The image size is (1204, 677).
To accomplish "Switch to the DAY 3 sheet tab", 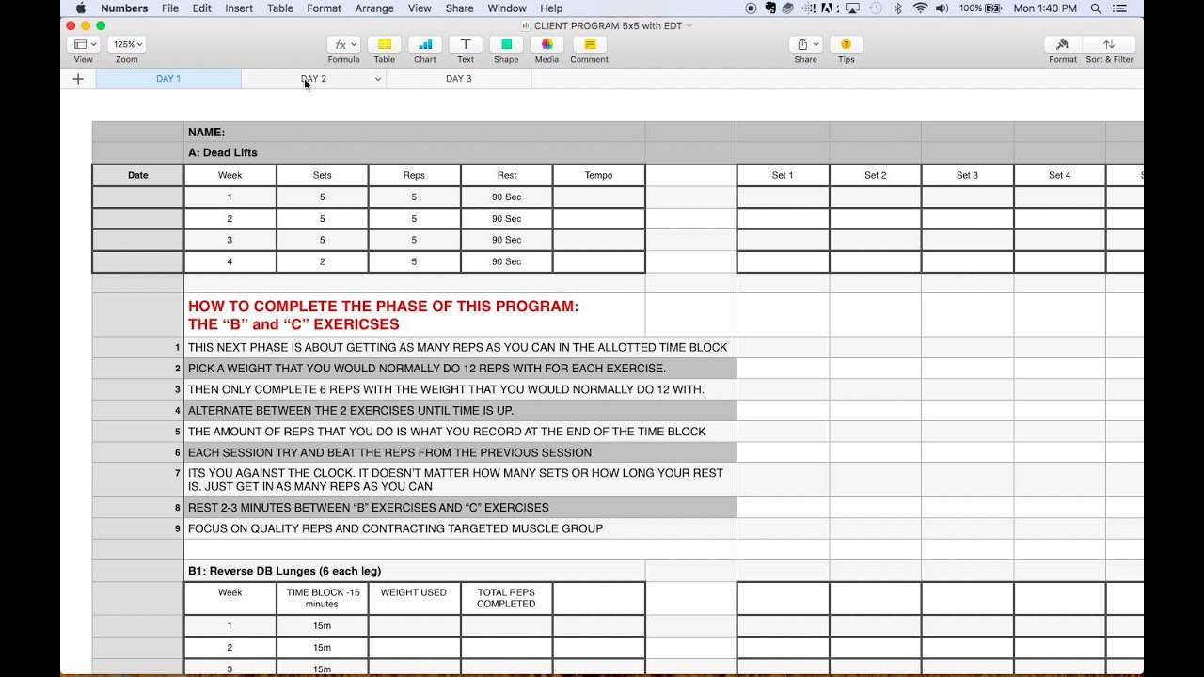I will pyautogui.click(x=459, y=79).
